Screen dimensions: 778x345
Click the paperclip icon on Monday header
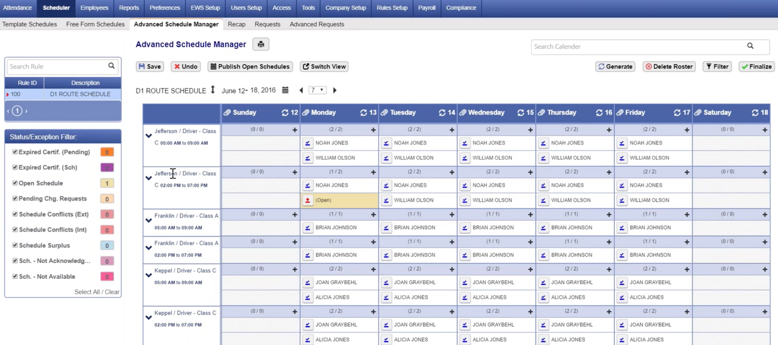click(x=306, y=112)
